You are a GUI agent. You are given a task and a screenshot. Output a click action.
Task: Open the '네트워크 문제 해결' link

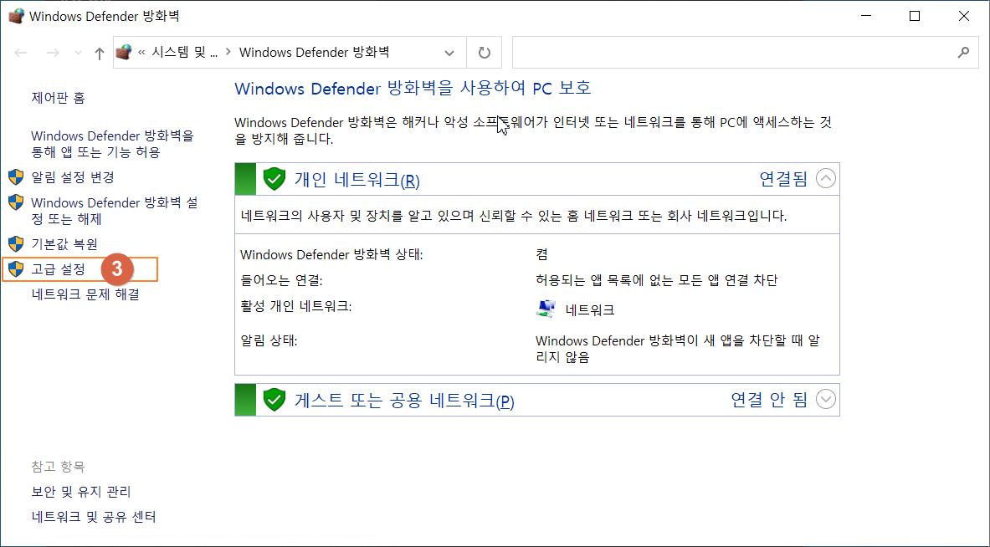(85, 294)
